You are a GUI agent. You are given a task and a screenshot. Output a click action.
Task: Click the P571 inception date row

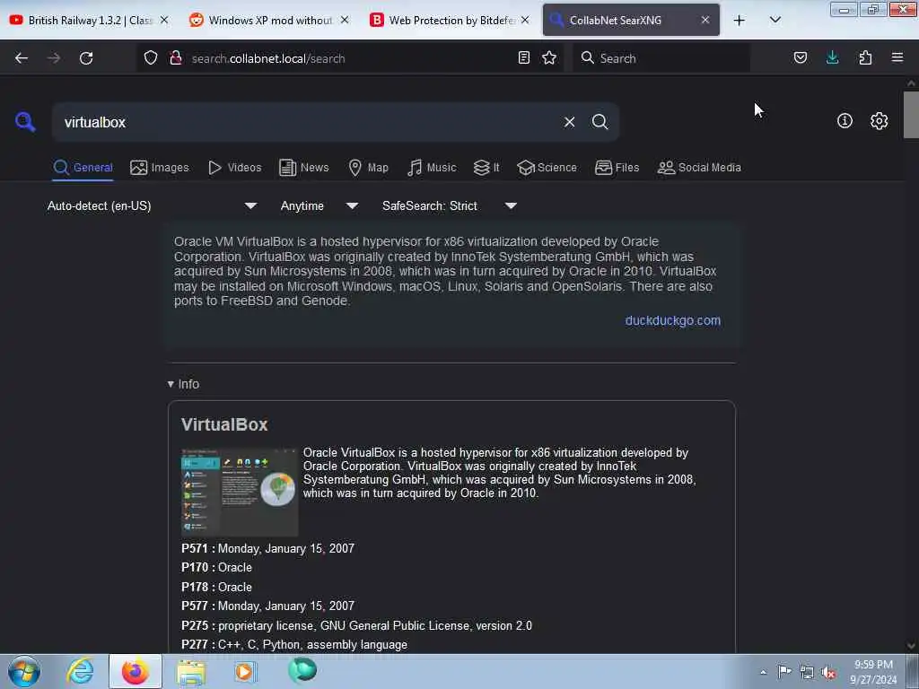267,548
